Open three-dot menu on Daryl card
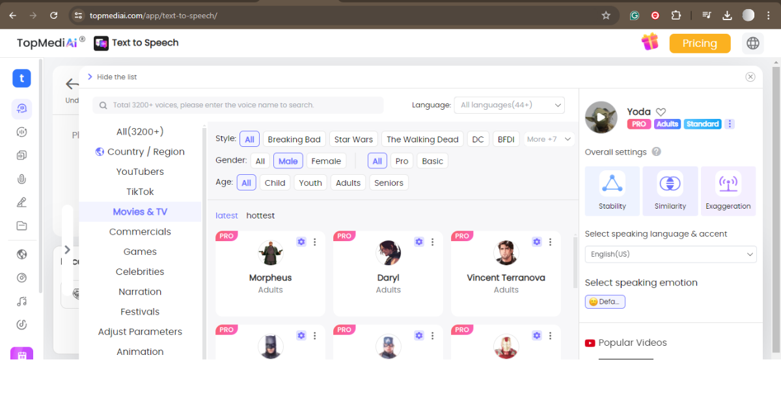 pyautogui.click(x=433, y=242)
